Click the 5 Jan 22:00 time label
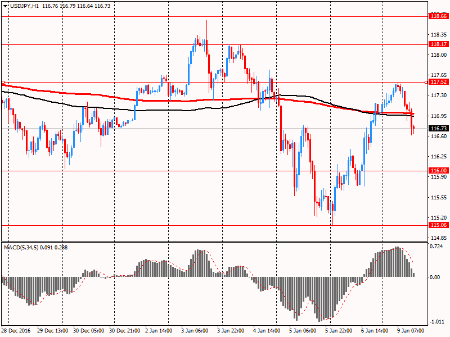Viewport: 450px width, 337px height. [x=339, y=330]
